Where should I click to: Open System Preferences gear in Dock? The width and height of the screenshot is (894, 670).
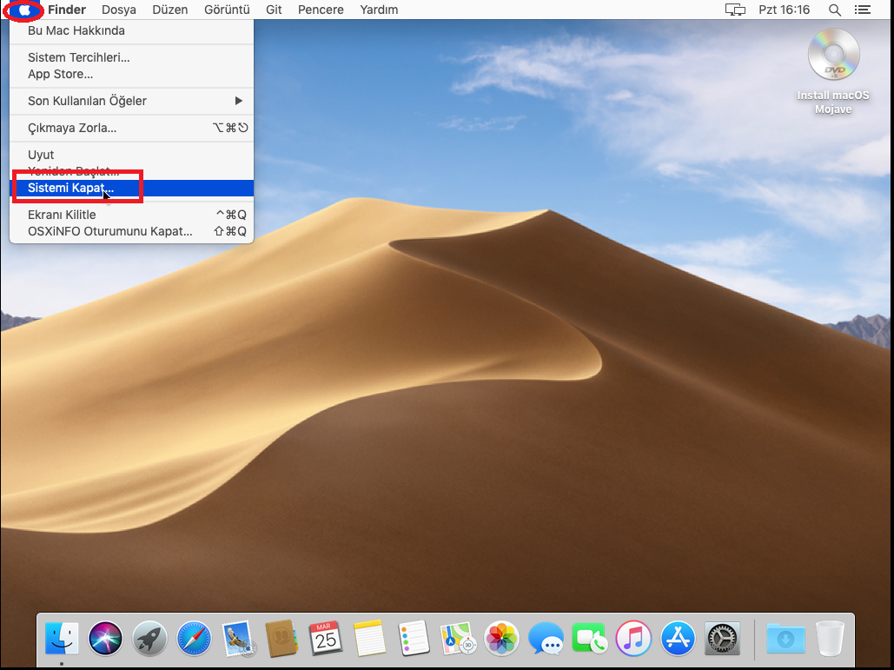(721, 640)
